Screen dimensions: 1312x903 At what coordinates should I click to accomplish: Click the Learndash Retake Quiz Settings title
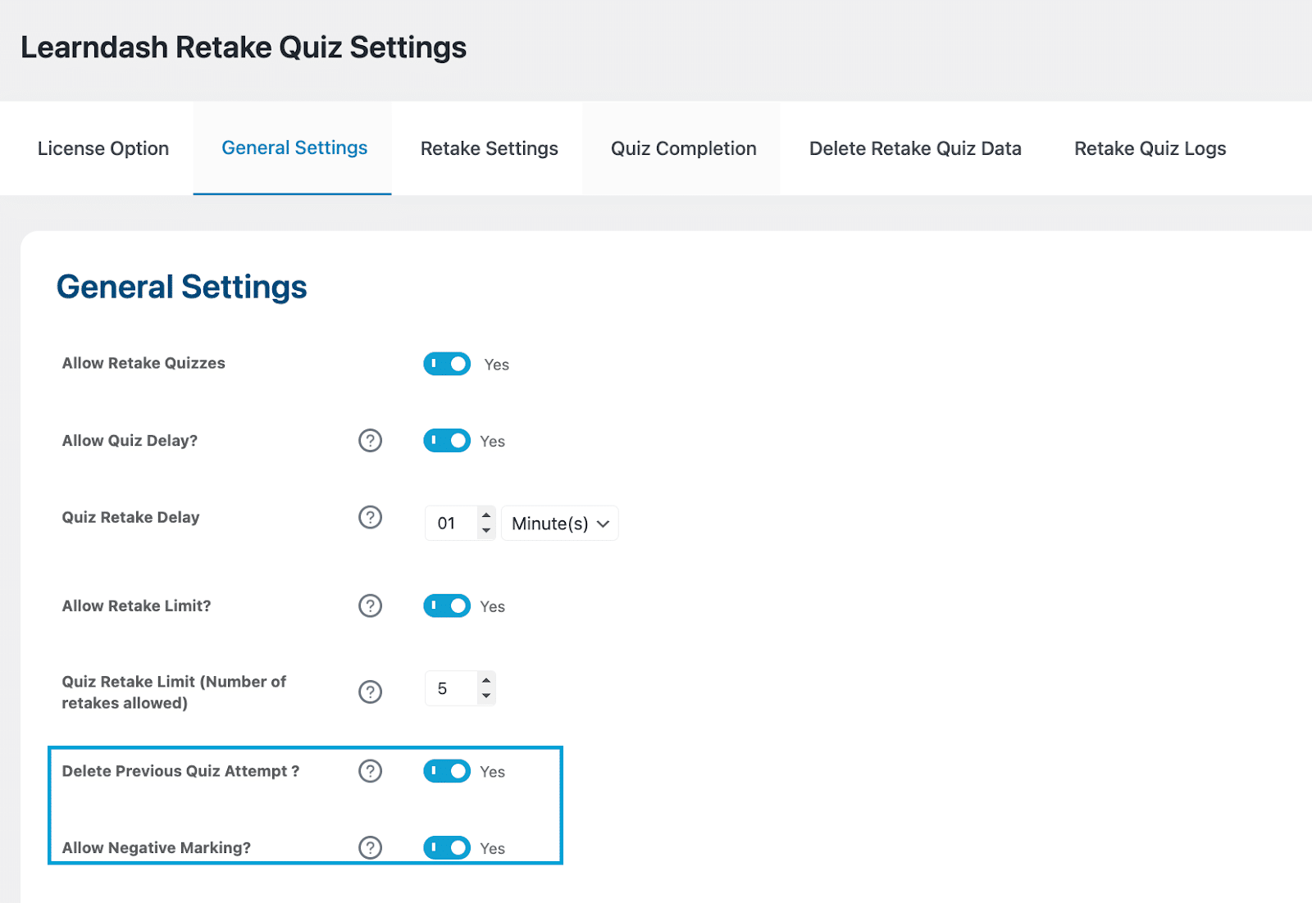click(244, 48)
